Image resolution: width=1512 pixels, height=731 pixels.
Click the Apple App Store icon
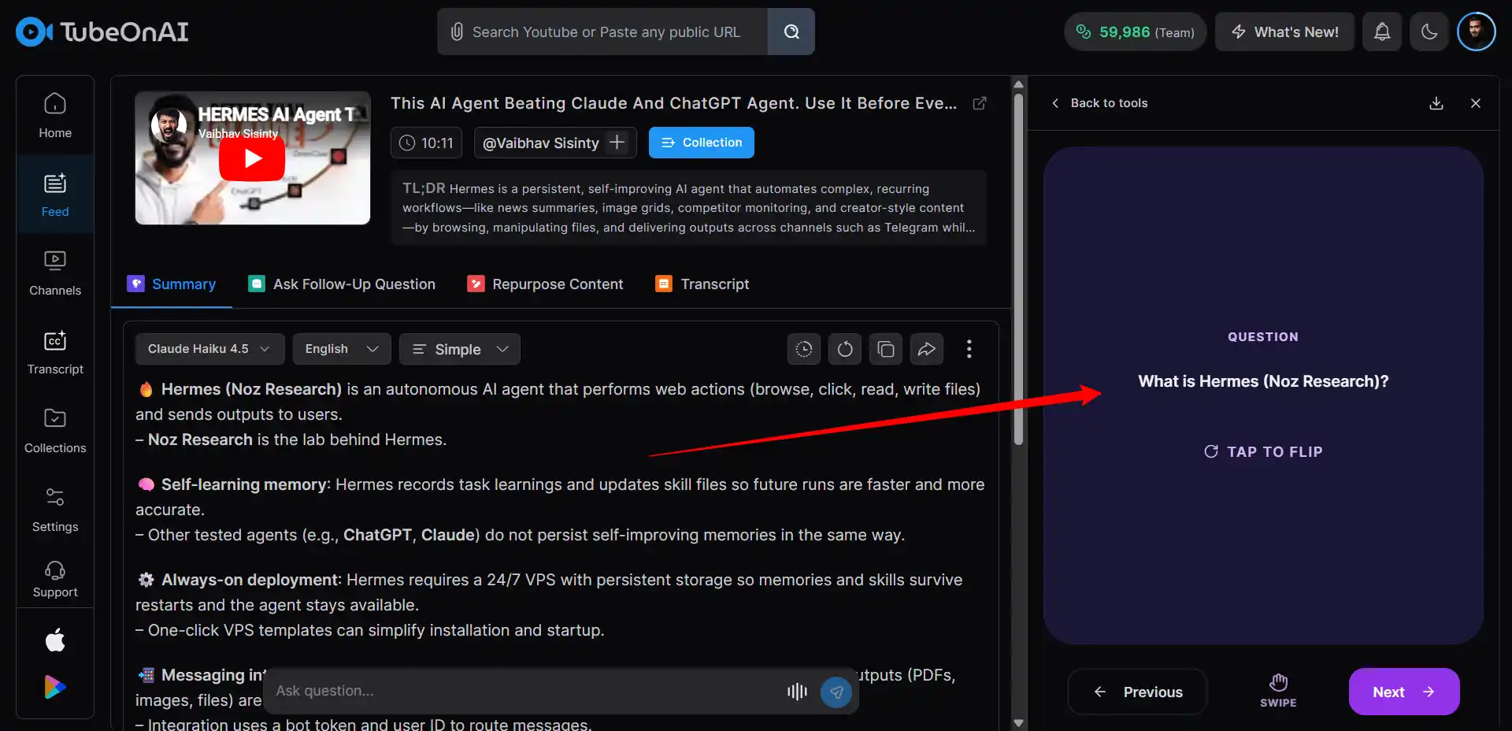tap(55, 640)
